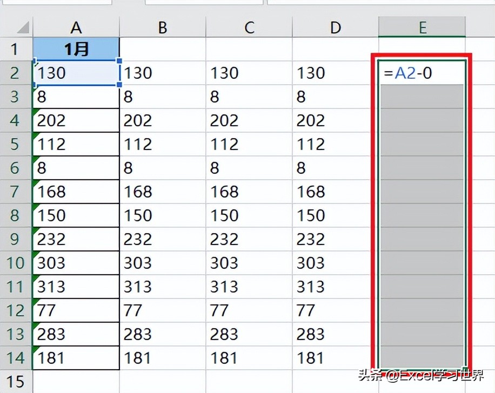
Task: Click cell B5 containing 112
Action: coord(163,144)
